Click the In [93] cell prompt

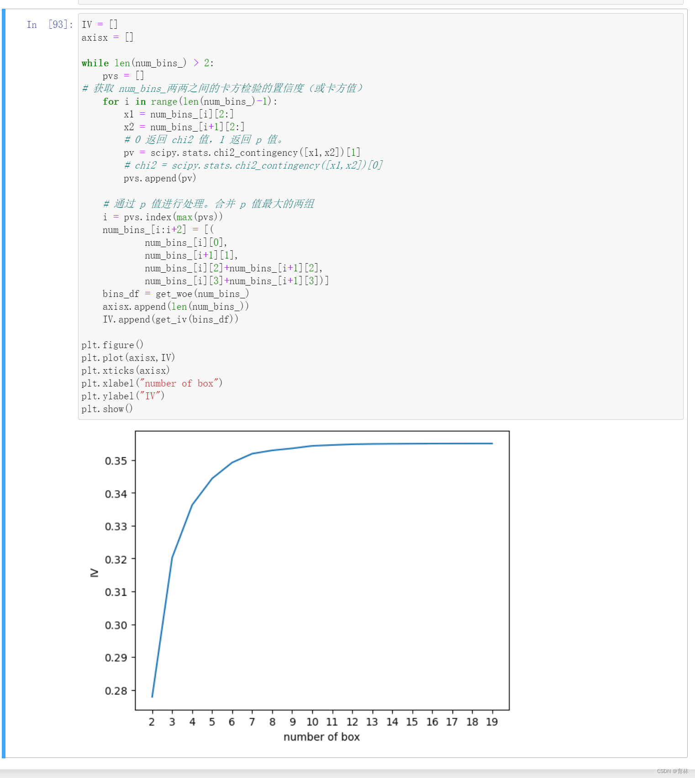pyautogui.click(x=50, y=25)
